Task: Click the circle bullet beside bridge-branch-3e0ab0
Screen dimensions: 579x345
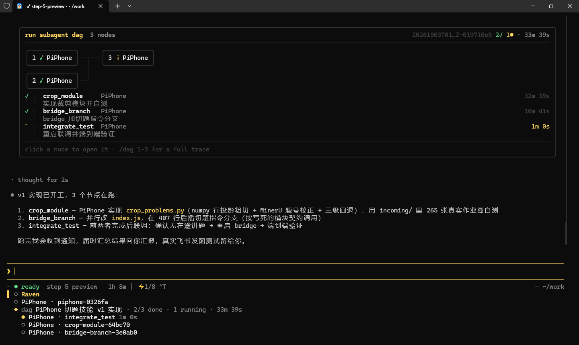Action: coord(23,333)
